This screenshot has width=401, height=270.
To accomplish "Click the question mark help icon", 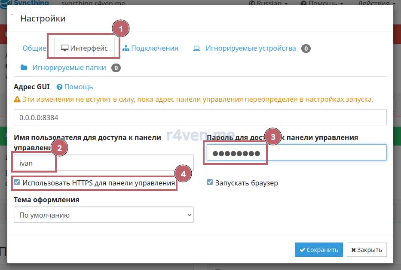I will (x=59, y=87).
